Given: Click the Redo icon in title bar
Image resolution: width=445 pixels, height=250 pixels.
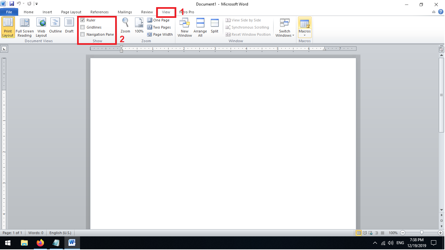Looking at the screenshot, I should pos(29,4).
